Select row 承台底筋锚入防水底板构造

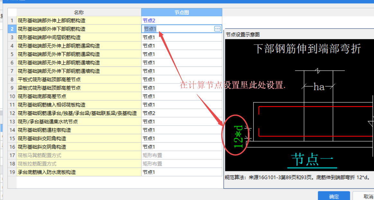click(x=79, y=172)
